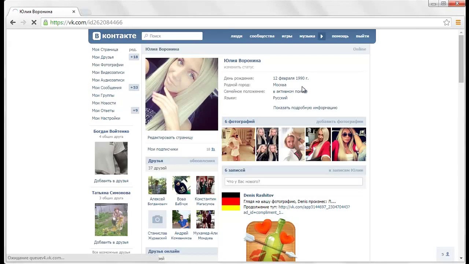
Task: Open 'люди' in the top menu
Action: tap(236, 36)
